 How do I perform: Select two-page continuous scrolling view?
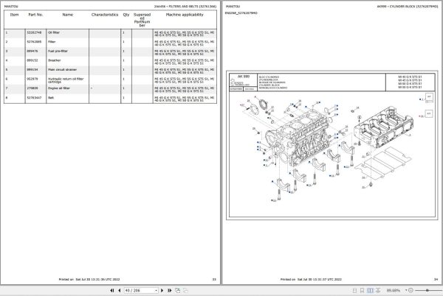click(378, 290)
